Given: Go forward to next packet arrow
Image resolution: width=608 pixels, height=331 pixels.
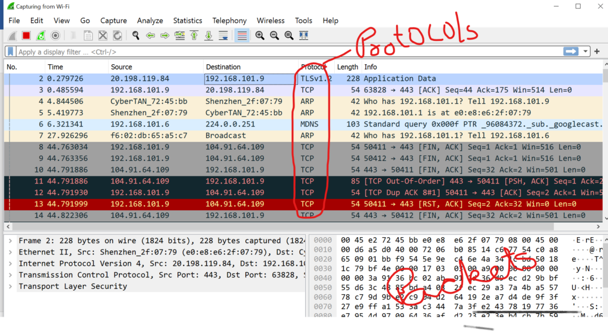Looking at the screenshot, I should 165,36.
